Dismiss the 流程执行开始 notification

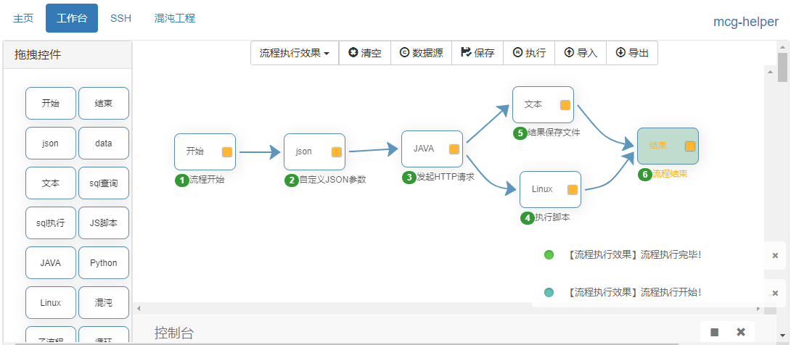(x=775, y=293)
